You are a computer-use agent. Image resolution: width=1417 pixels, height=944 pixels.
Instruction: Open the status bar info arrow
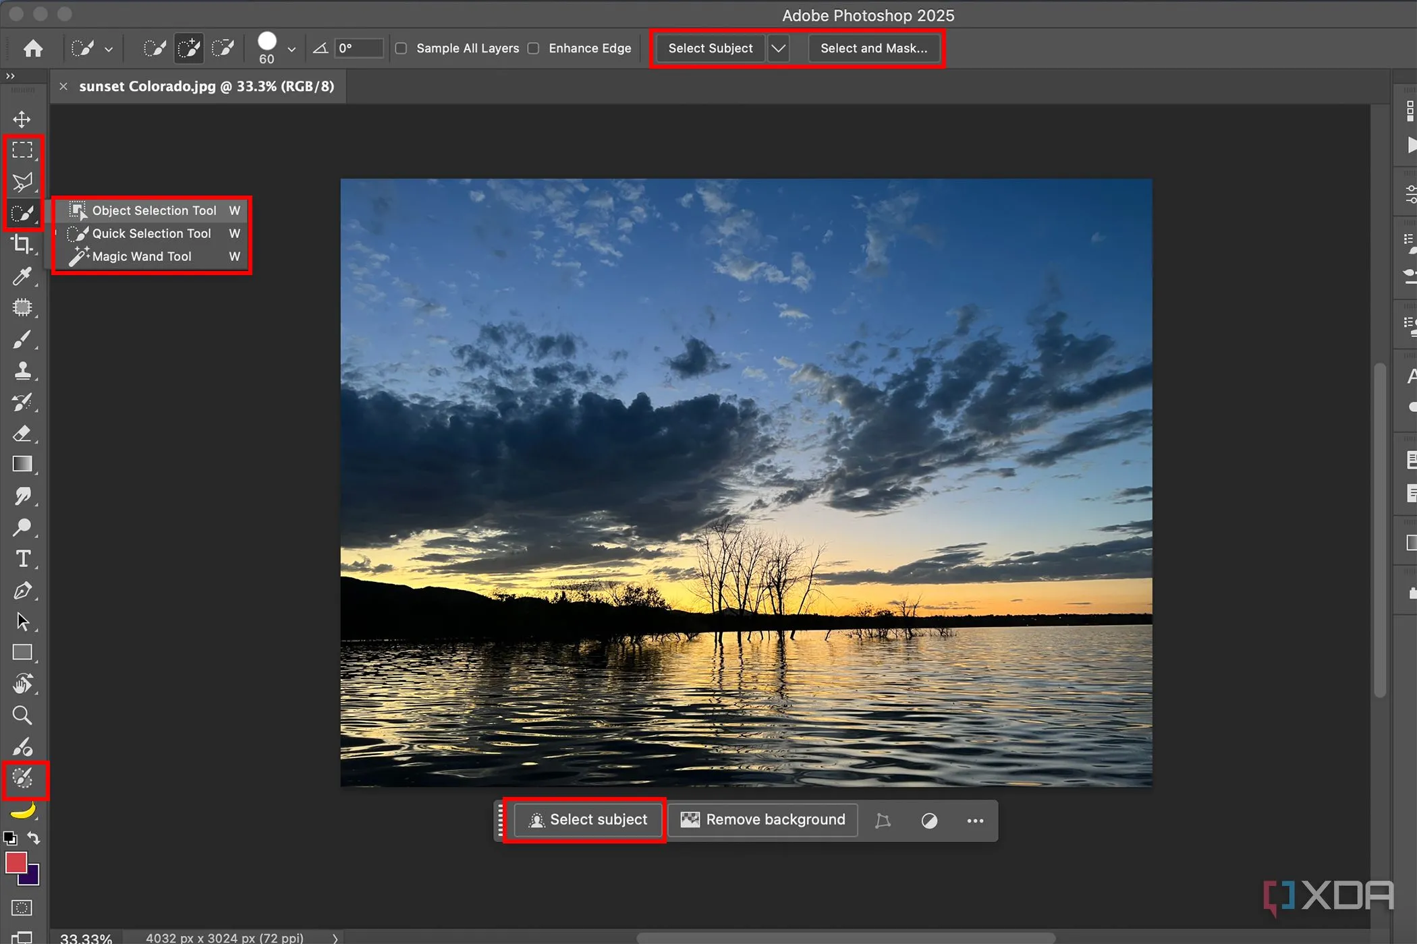335,938
